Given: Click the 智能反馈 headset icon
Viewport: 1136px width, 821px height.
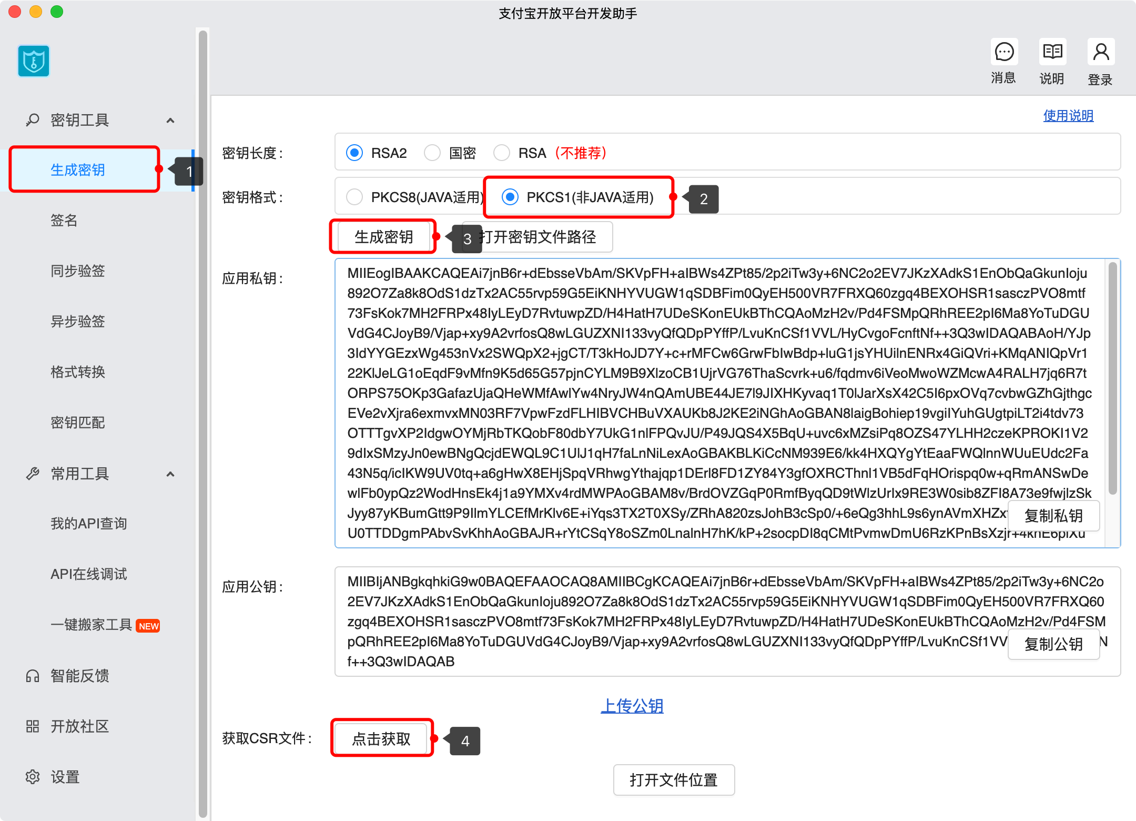Looking at the screenshot, I should (33, 676).
